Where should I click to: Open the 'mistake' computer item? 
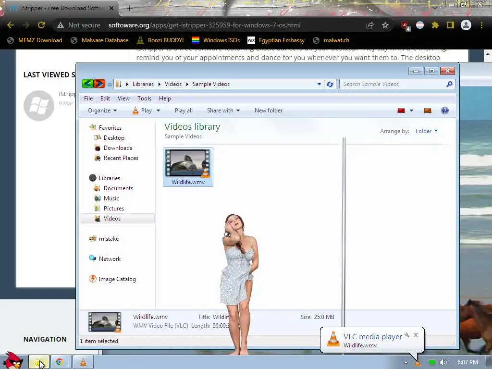point(109,238)
